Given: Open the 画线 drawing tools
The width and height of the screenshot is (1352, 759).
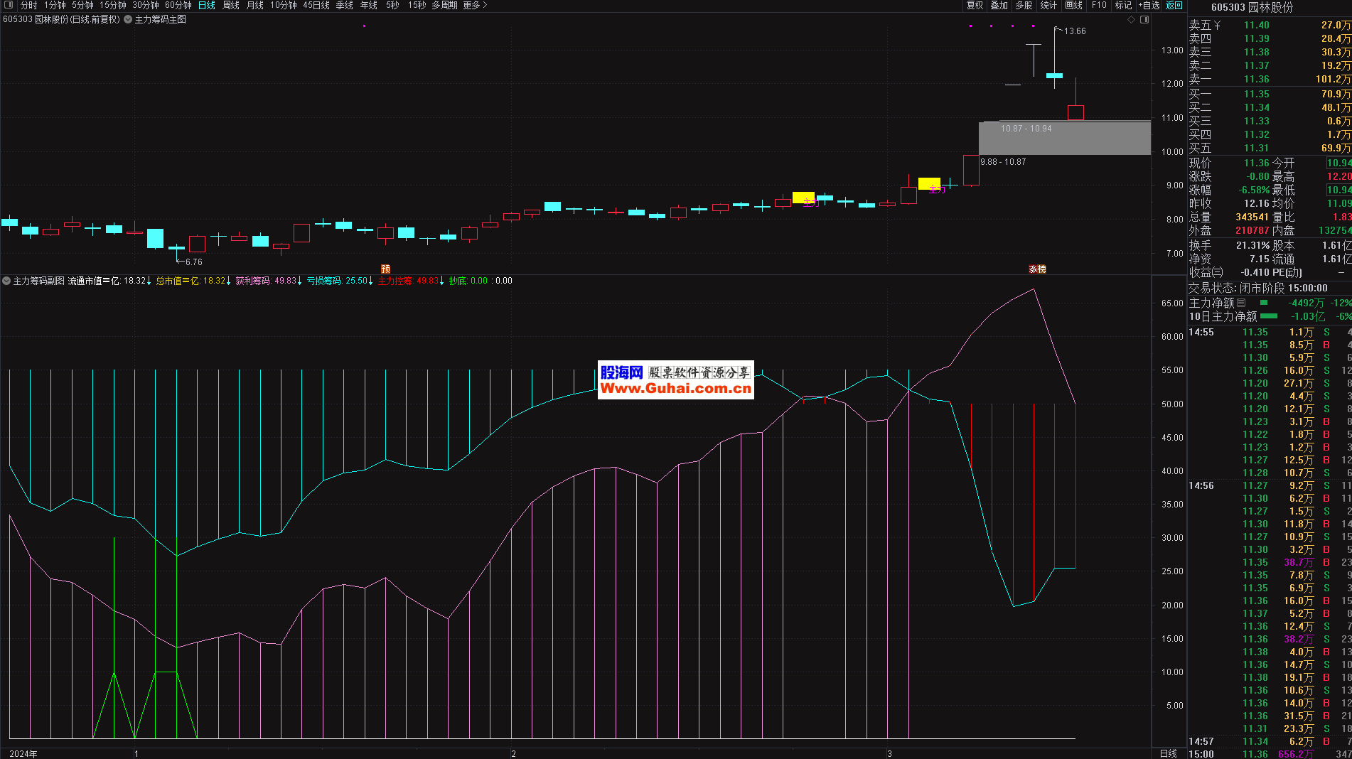Looking at the screenshot, I should 1073,5.
